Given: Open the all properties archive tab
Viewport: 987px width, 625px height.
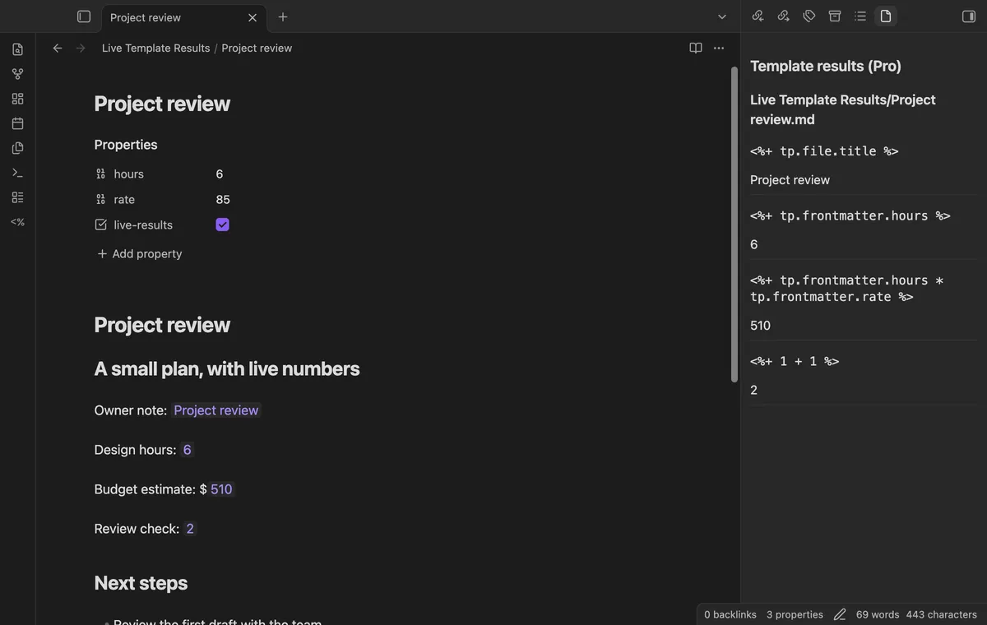Looking at the screenshot, I should (x=835, y=16).
